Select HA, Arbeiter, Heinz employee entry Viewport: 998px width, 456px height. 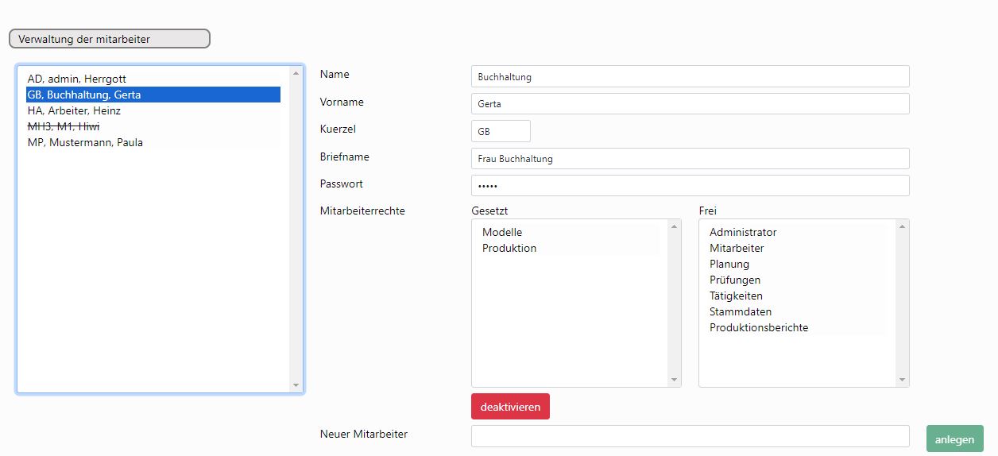point(74,110)
